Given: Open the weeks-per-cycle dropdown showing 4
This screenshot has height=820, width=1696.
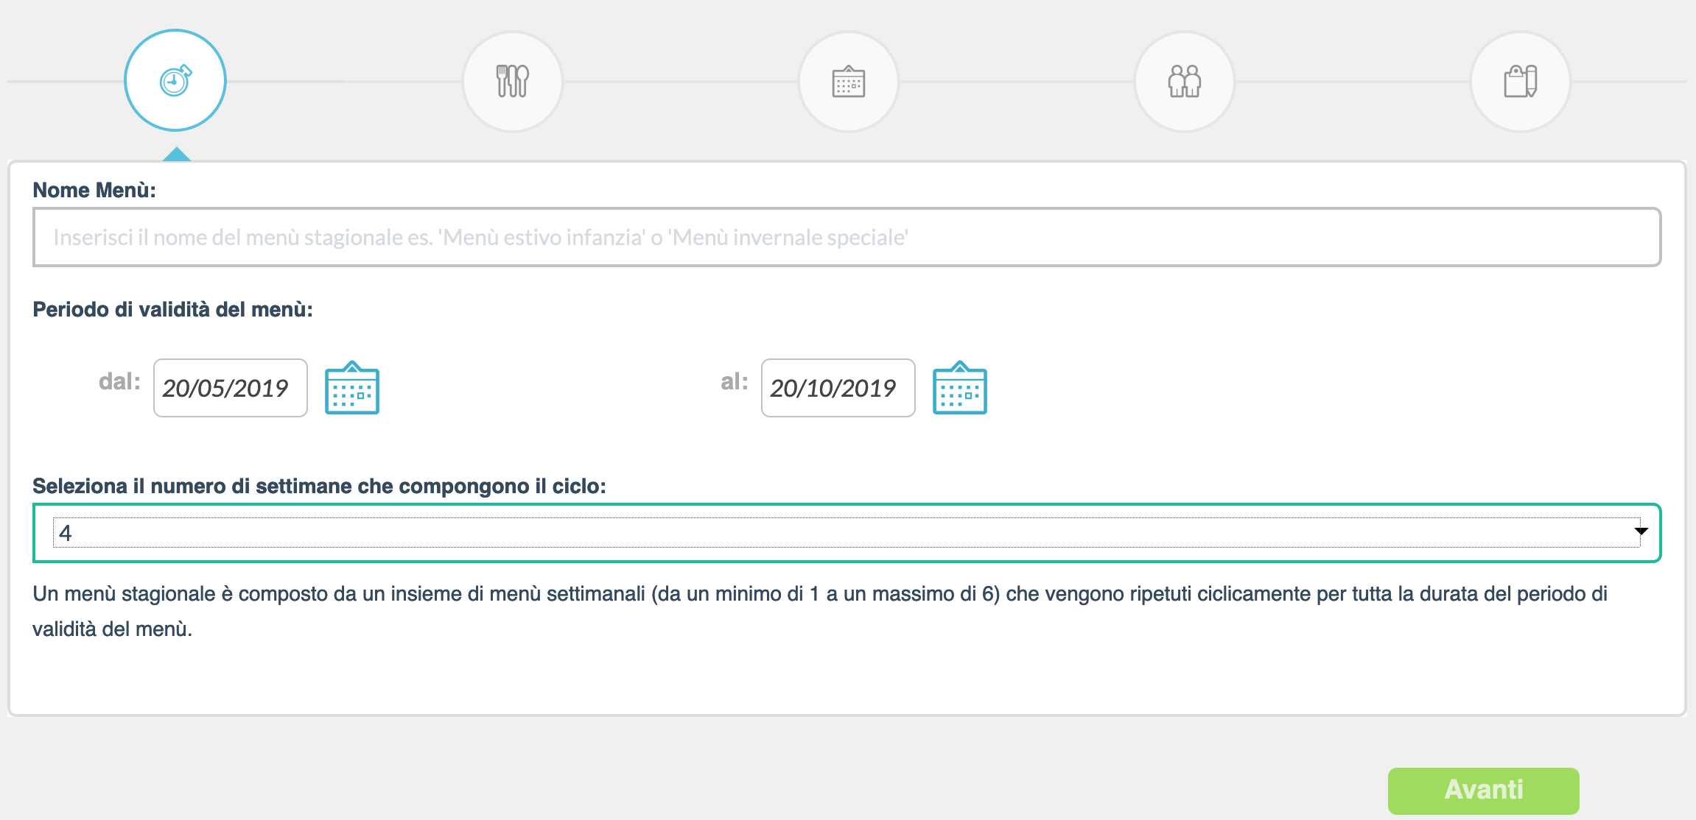Looking at the screenshot, I should 847,533.
